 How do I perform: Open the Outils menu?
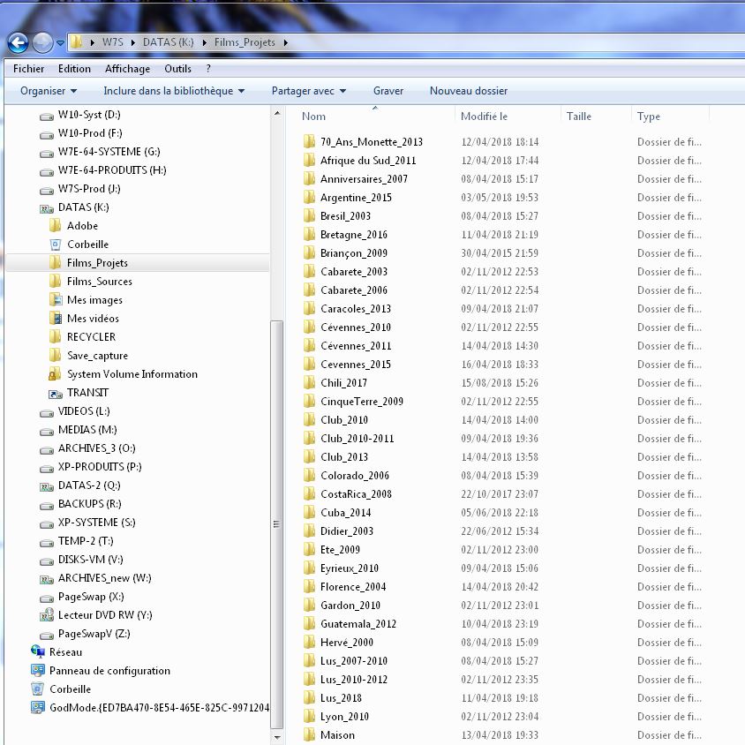coord(177,69)
